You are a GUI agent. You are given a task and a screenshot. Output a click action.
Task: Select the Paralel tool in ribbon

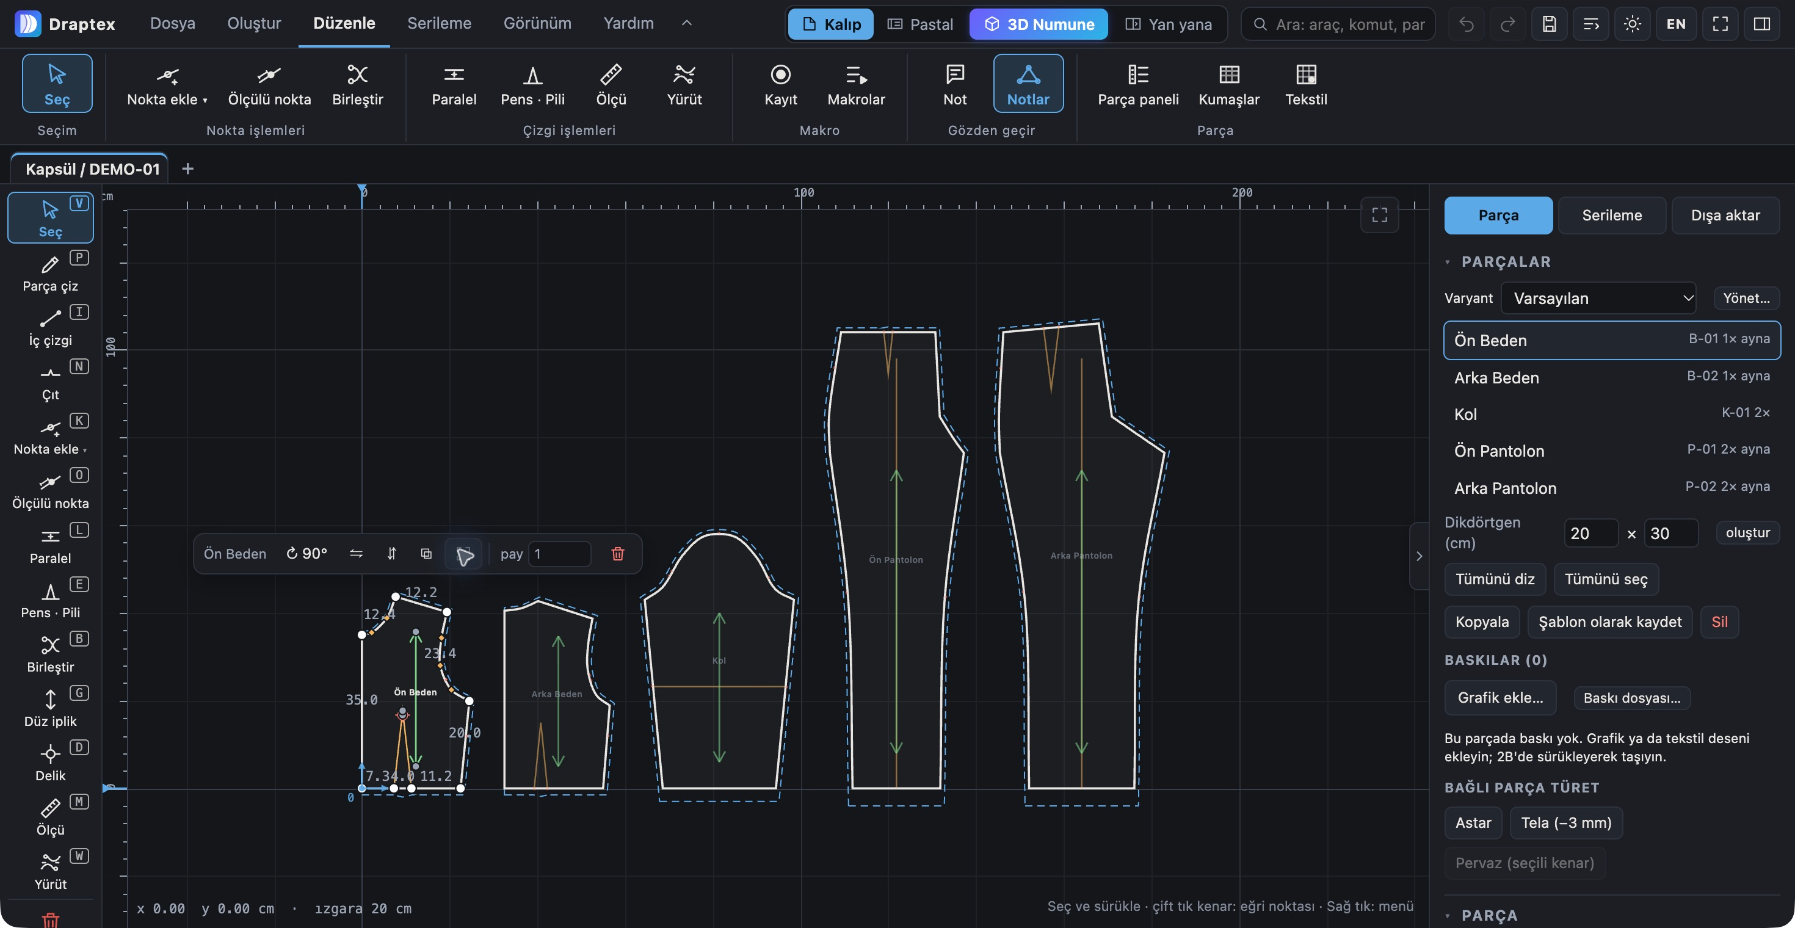coord(454,84)
